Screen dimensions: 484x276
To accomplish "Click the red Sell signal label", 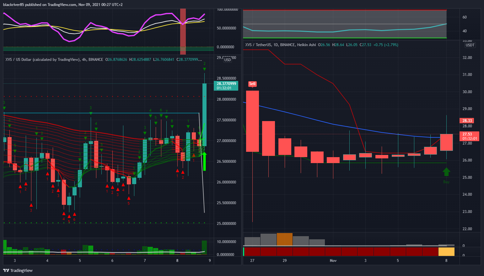I will coord(252,84).
